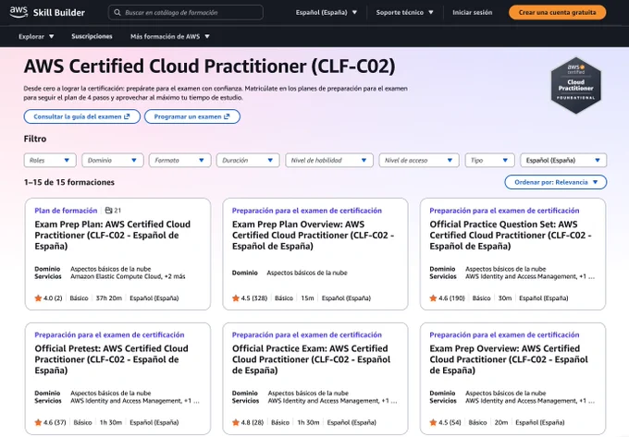This screenshot has width=629, height=437.
Task: Open Ordenar por: Relevancia sort menu
Action: tap(556, 182)
